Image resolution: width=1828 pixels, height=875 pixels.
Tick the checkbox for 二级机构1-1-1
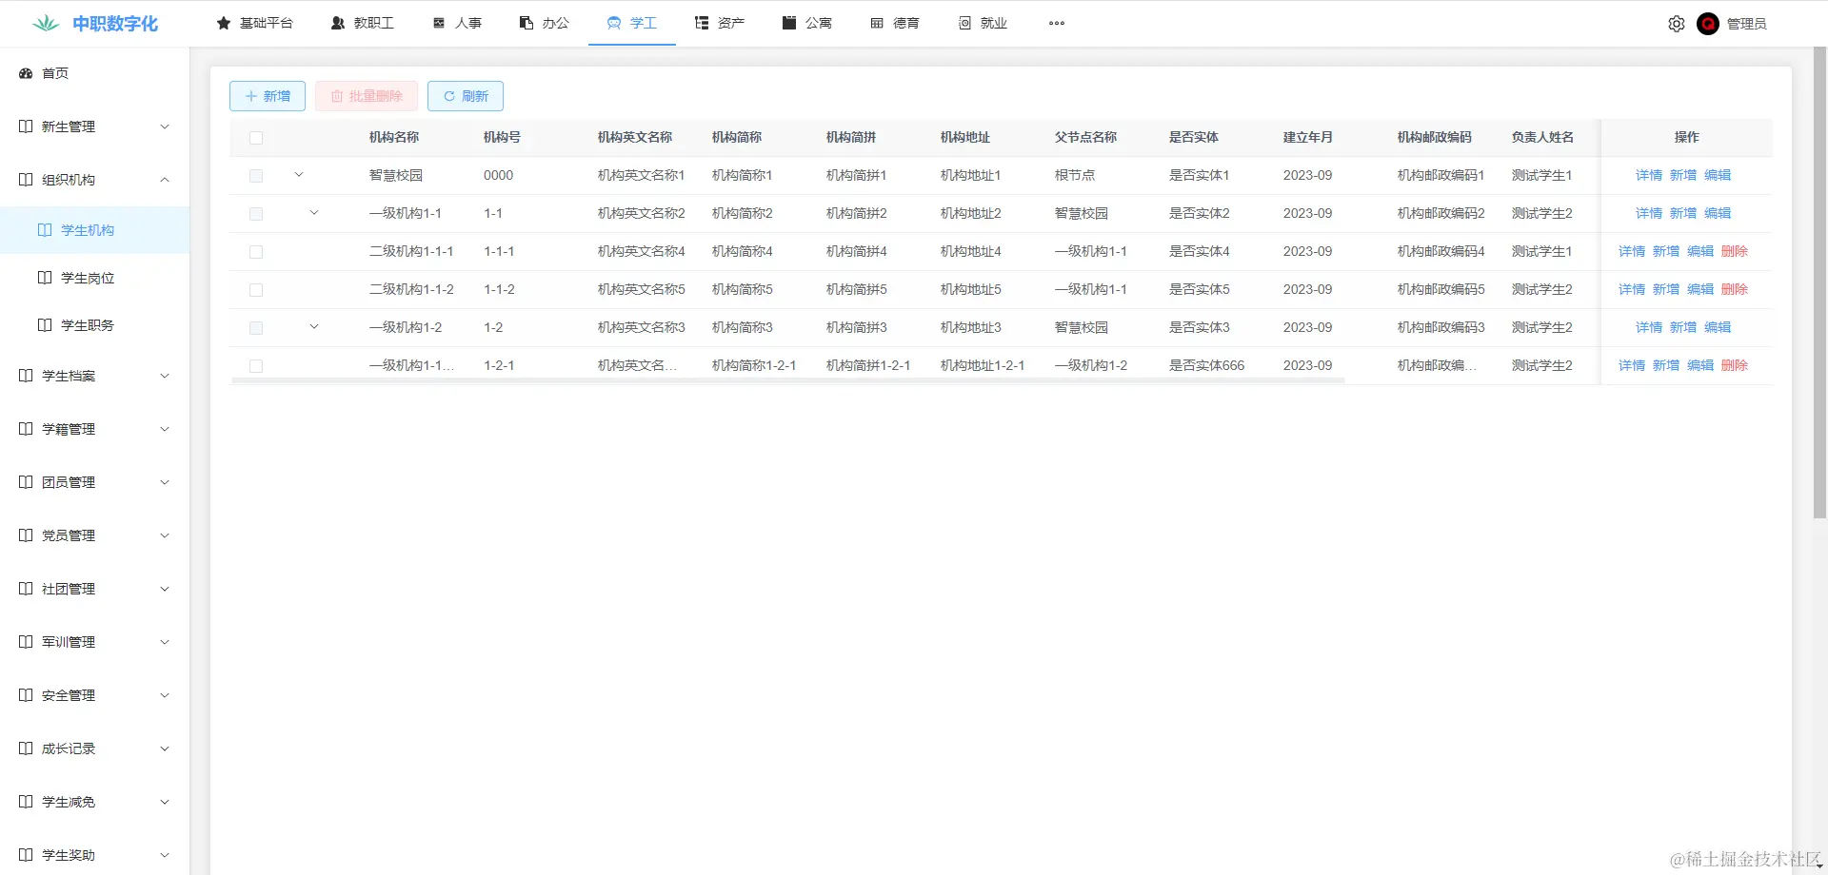tap(256, 252)
